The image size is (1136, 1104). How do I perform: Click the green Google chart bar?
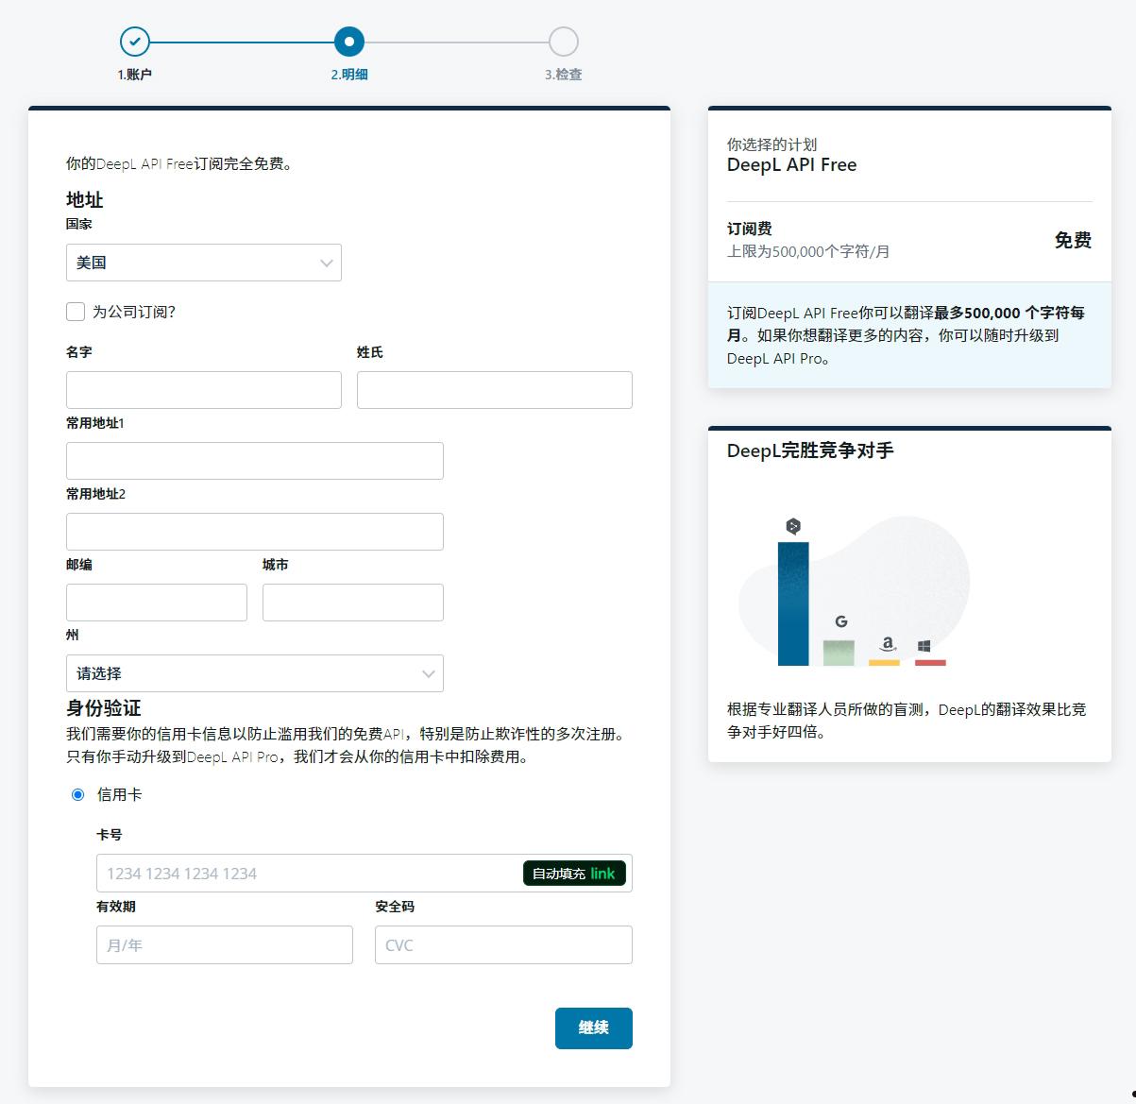[839, 653]
